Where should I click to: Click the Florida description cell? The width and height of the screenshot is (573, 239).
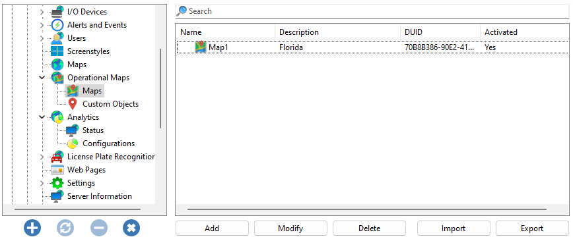(x=291, y=47)
